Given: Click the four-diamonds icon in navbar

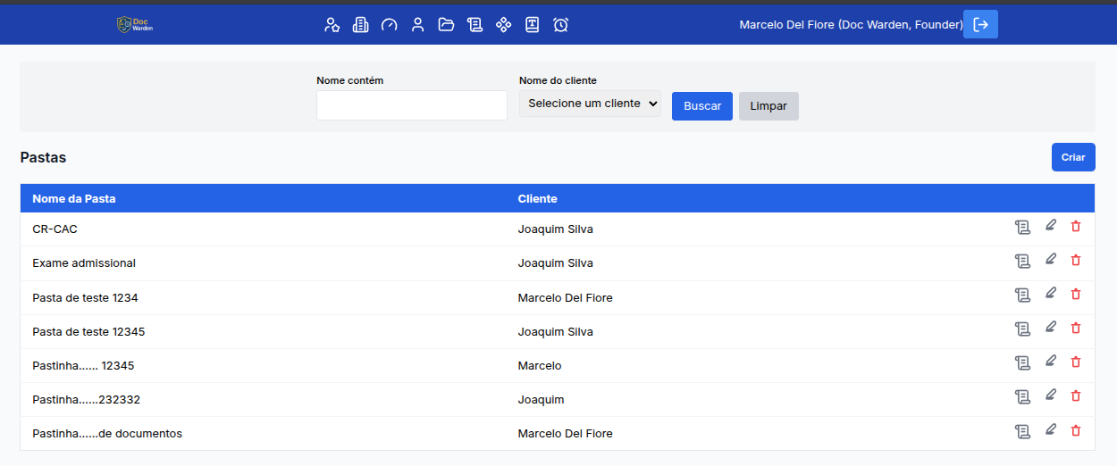Looking at the screenshot, I should [x=503, y=25].
